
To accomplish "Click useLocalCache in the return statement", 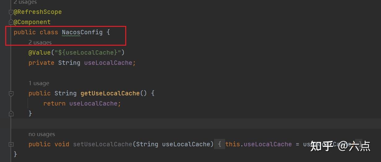I will (x=93, y=103).
